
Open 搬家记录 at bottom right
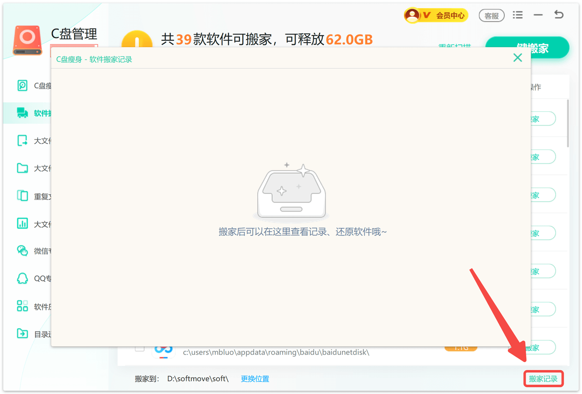(543, 379)
